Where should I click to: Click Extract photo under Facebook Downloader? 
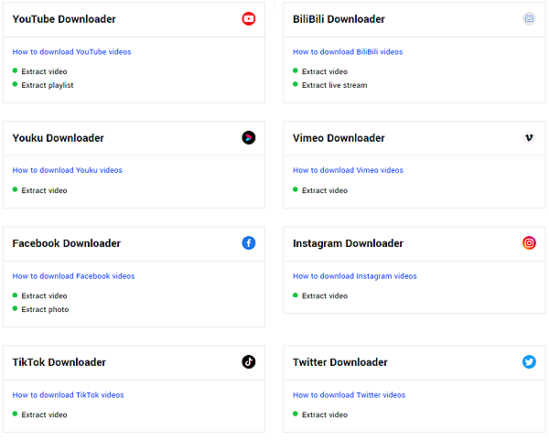[x=45, y=309]
